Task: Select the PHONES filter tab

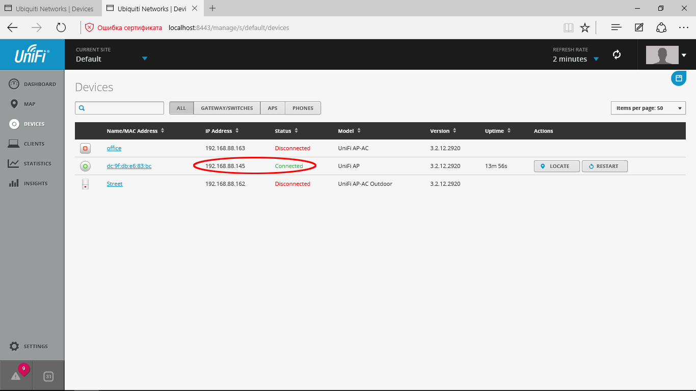Action: [303, 108]
